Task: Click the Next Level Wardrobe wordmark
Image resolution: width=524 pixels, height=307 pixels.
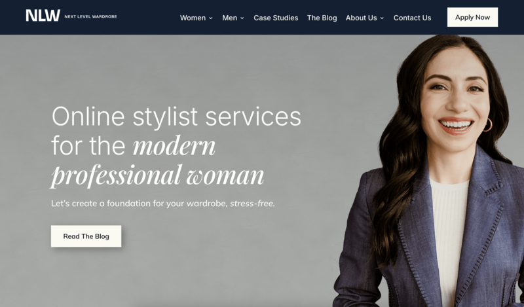Action: (90, 16)
